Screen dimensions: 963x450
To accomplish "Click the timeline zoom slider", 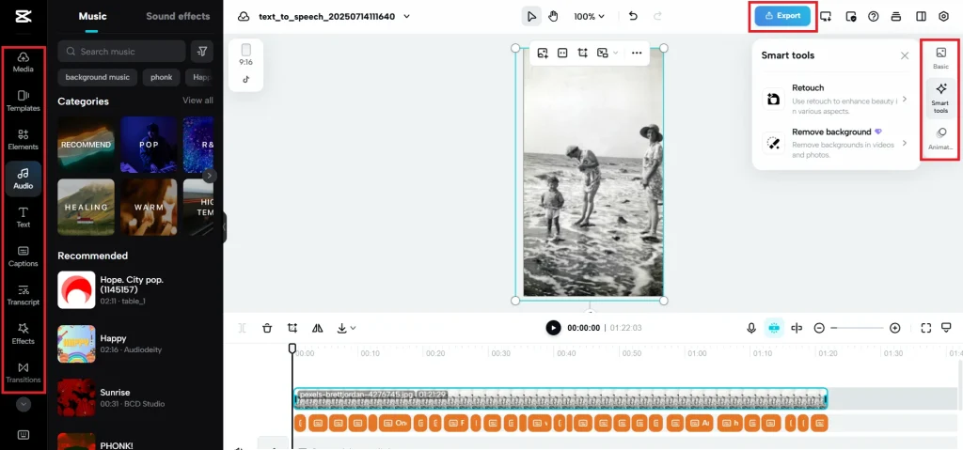I will (x=857, y=328).
